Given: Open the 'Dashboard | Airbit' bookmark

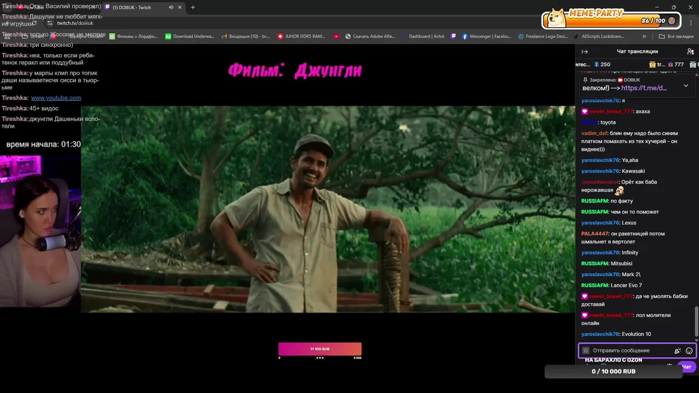Looking at the screenshot, I should [x=423, y=36].
